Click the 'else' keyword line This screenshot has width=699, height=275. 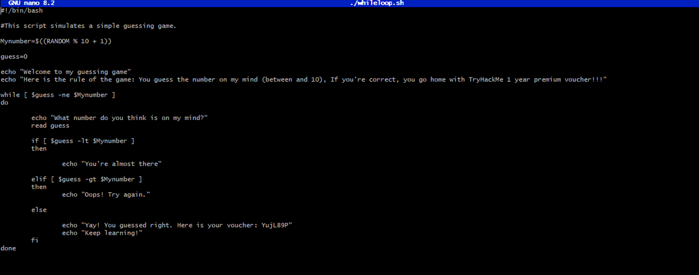[x=39, y=210]
